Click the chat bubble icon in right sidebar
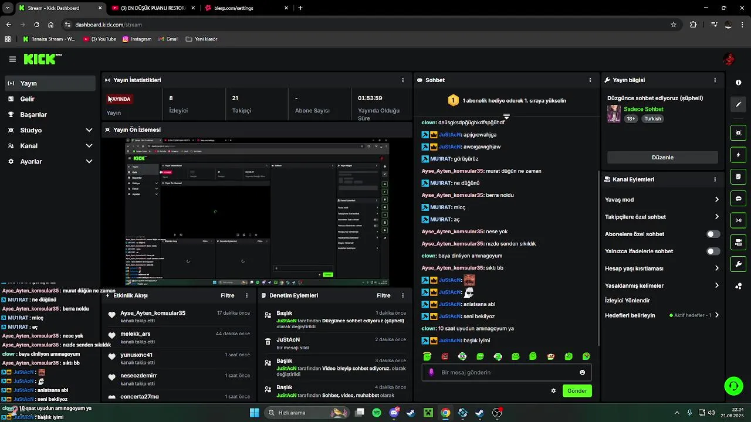Screen dimensions: 751x422 pyautogui.click(x=739, y=199)
